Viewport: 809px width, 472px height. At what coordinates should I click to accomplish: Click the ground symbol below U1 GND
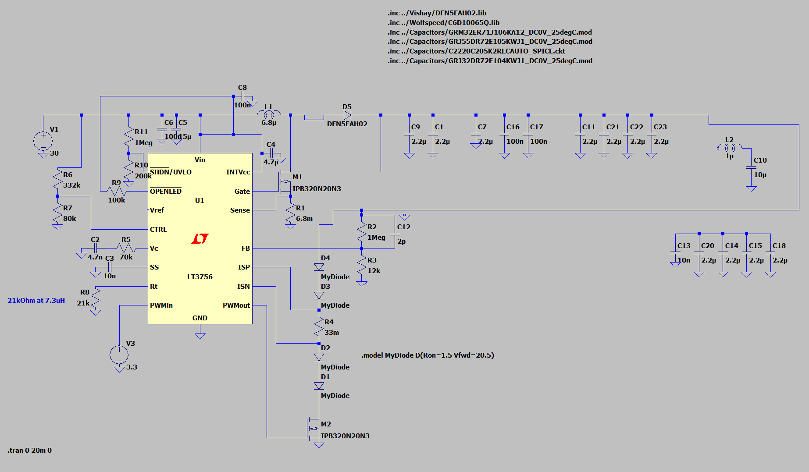pos(200,336)
